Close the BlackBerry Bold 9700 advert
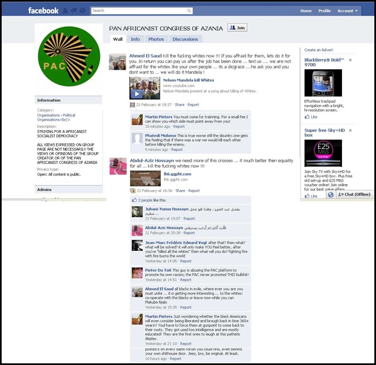 point(350,60)
